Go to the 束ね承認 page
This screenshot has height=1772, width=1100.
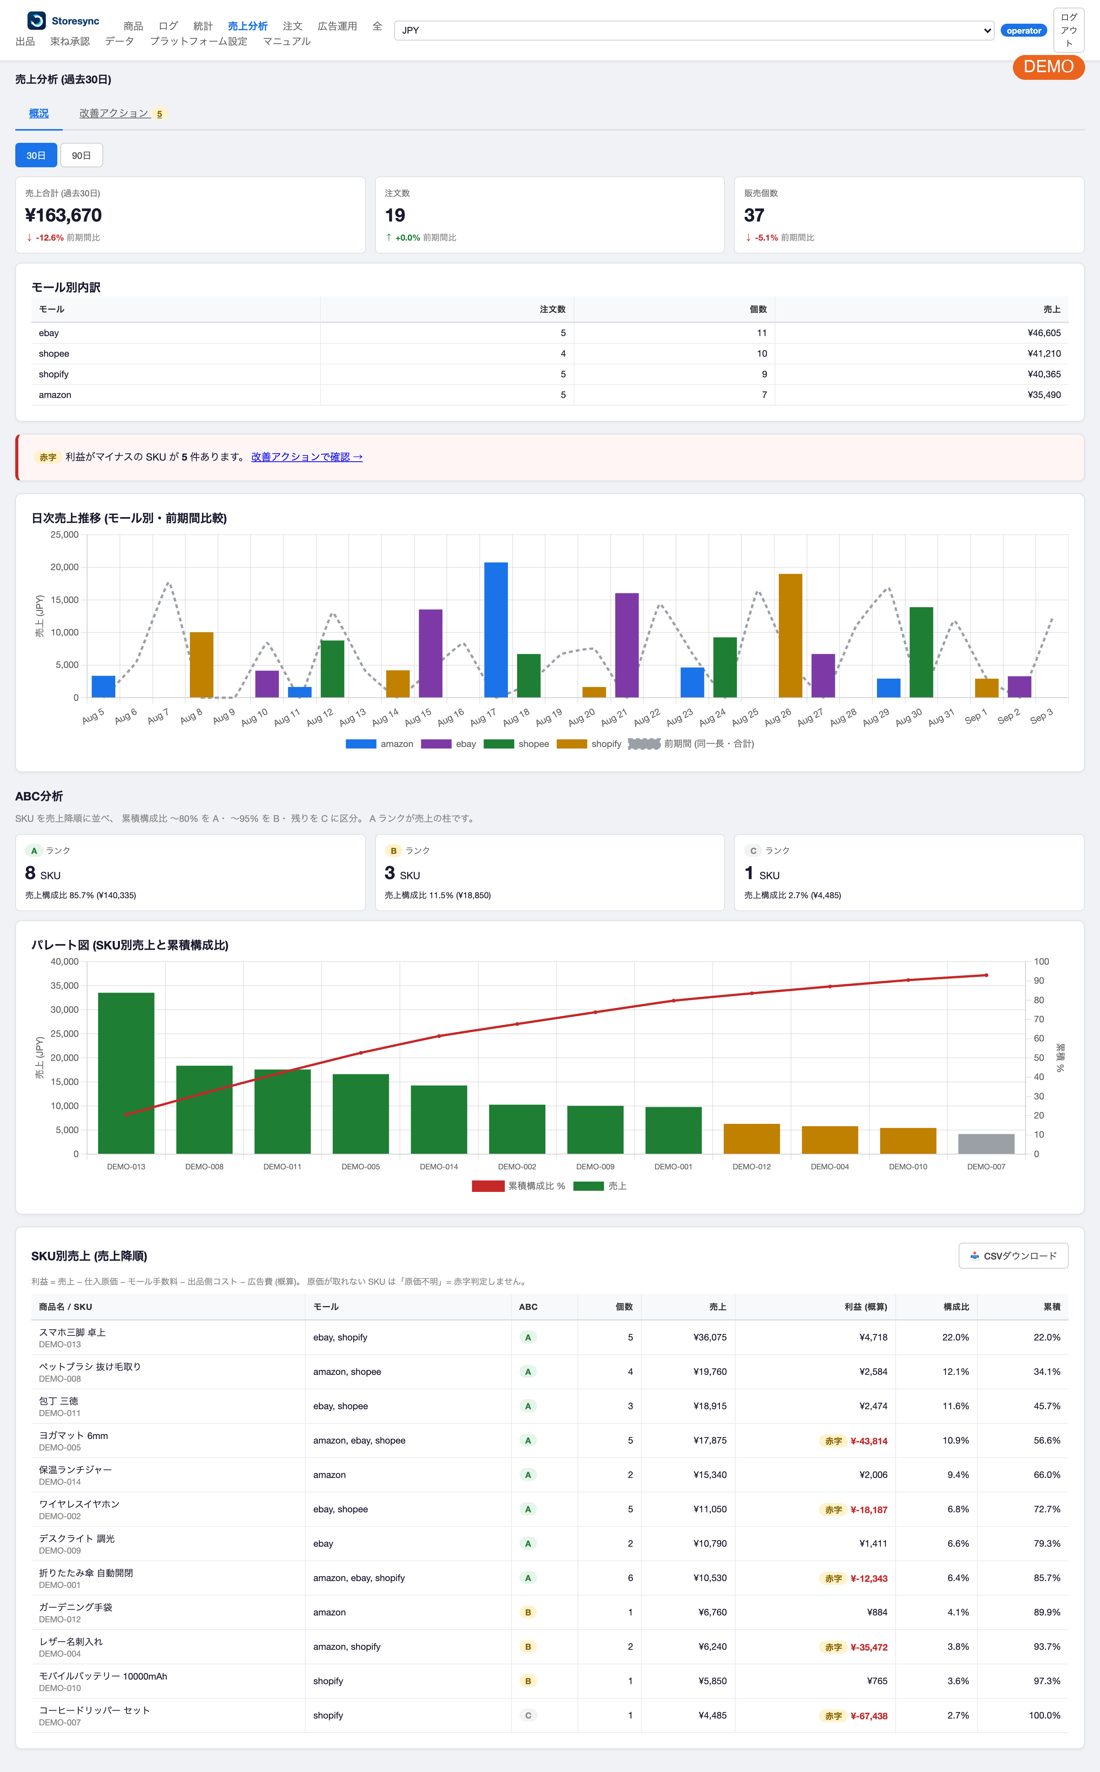[x=70, y=42]
